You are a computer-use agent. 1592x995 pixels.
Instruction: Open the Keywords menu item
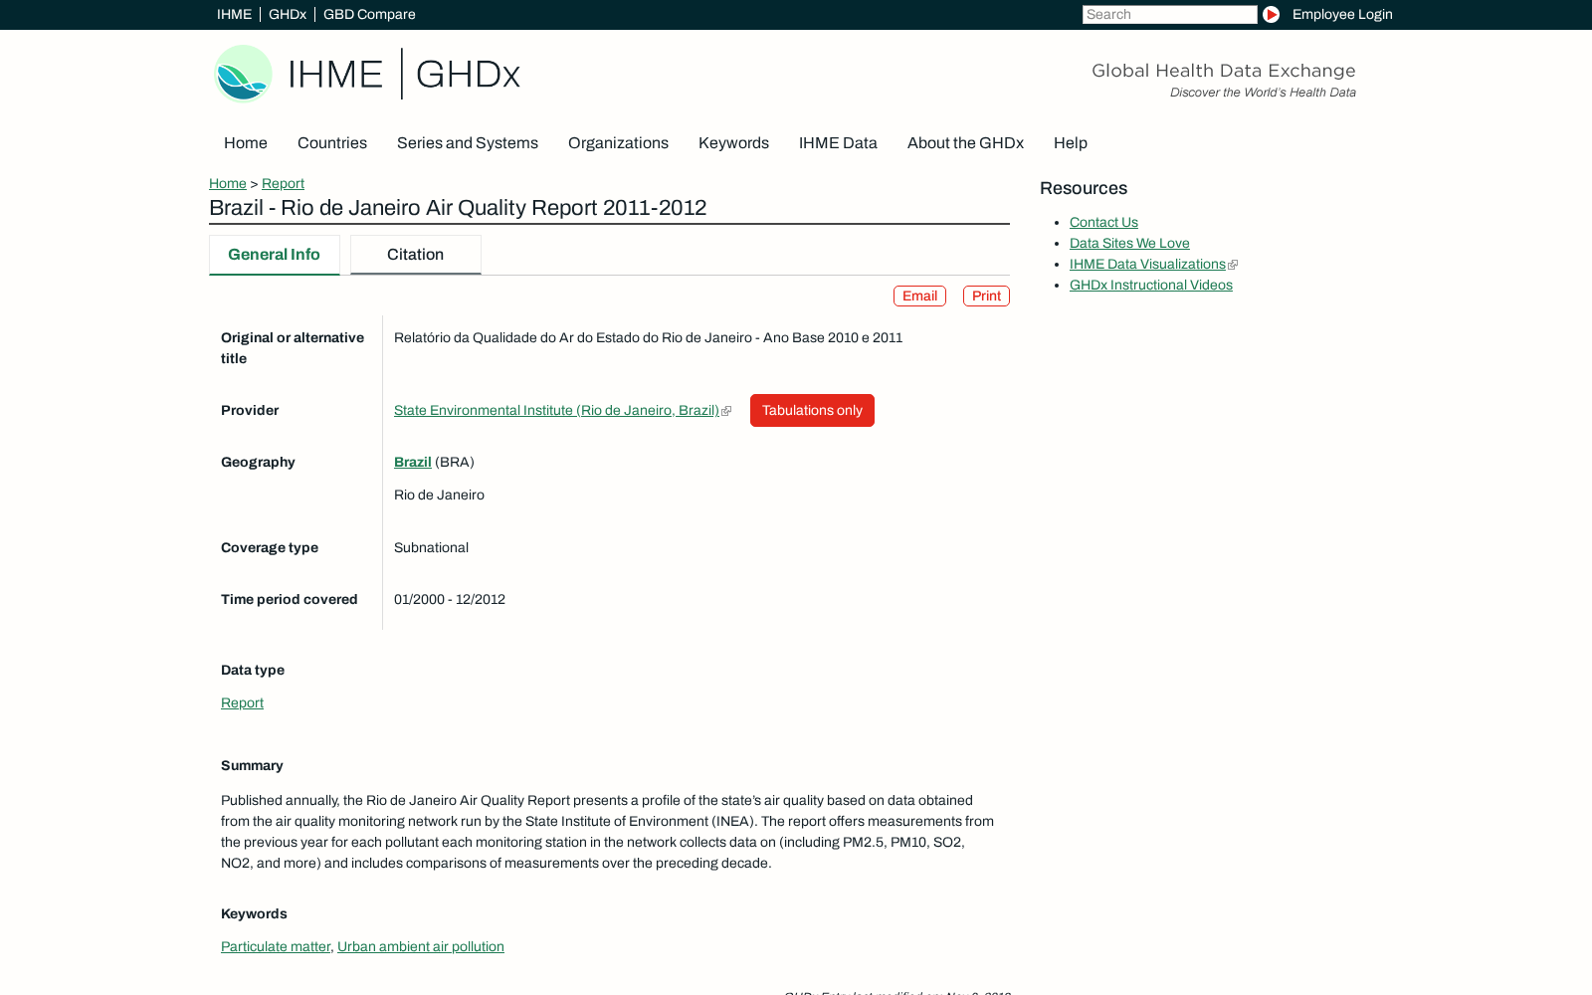coord(733,143)
